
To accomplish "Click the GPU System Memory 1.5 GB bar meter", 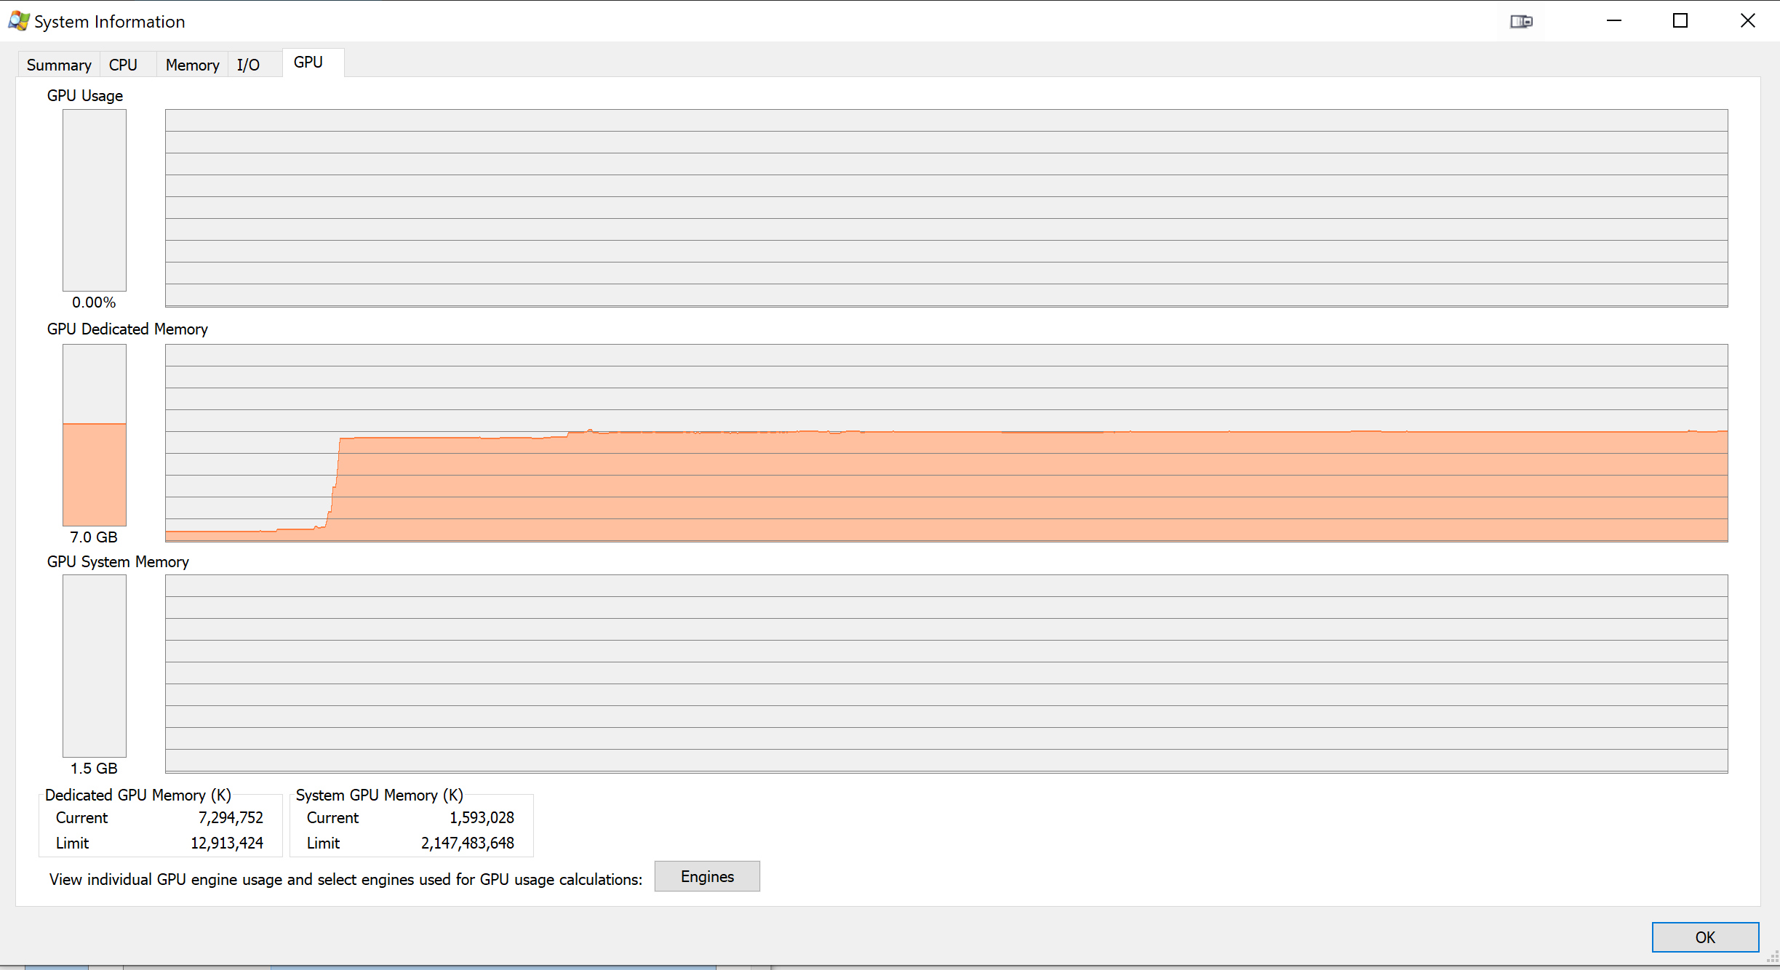I will pyautogui.click(x=95, y=665).
